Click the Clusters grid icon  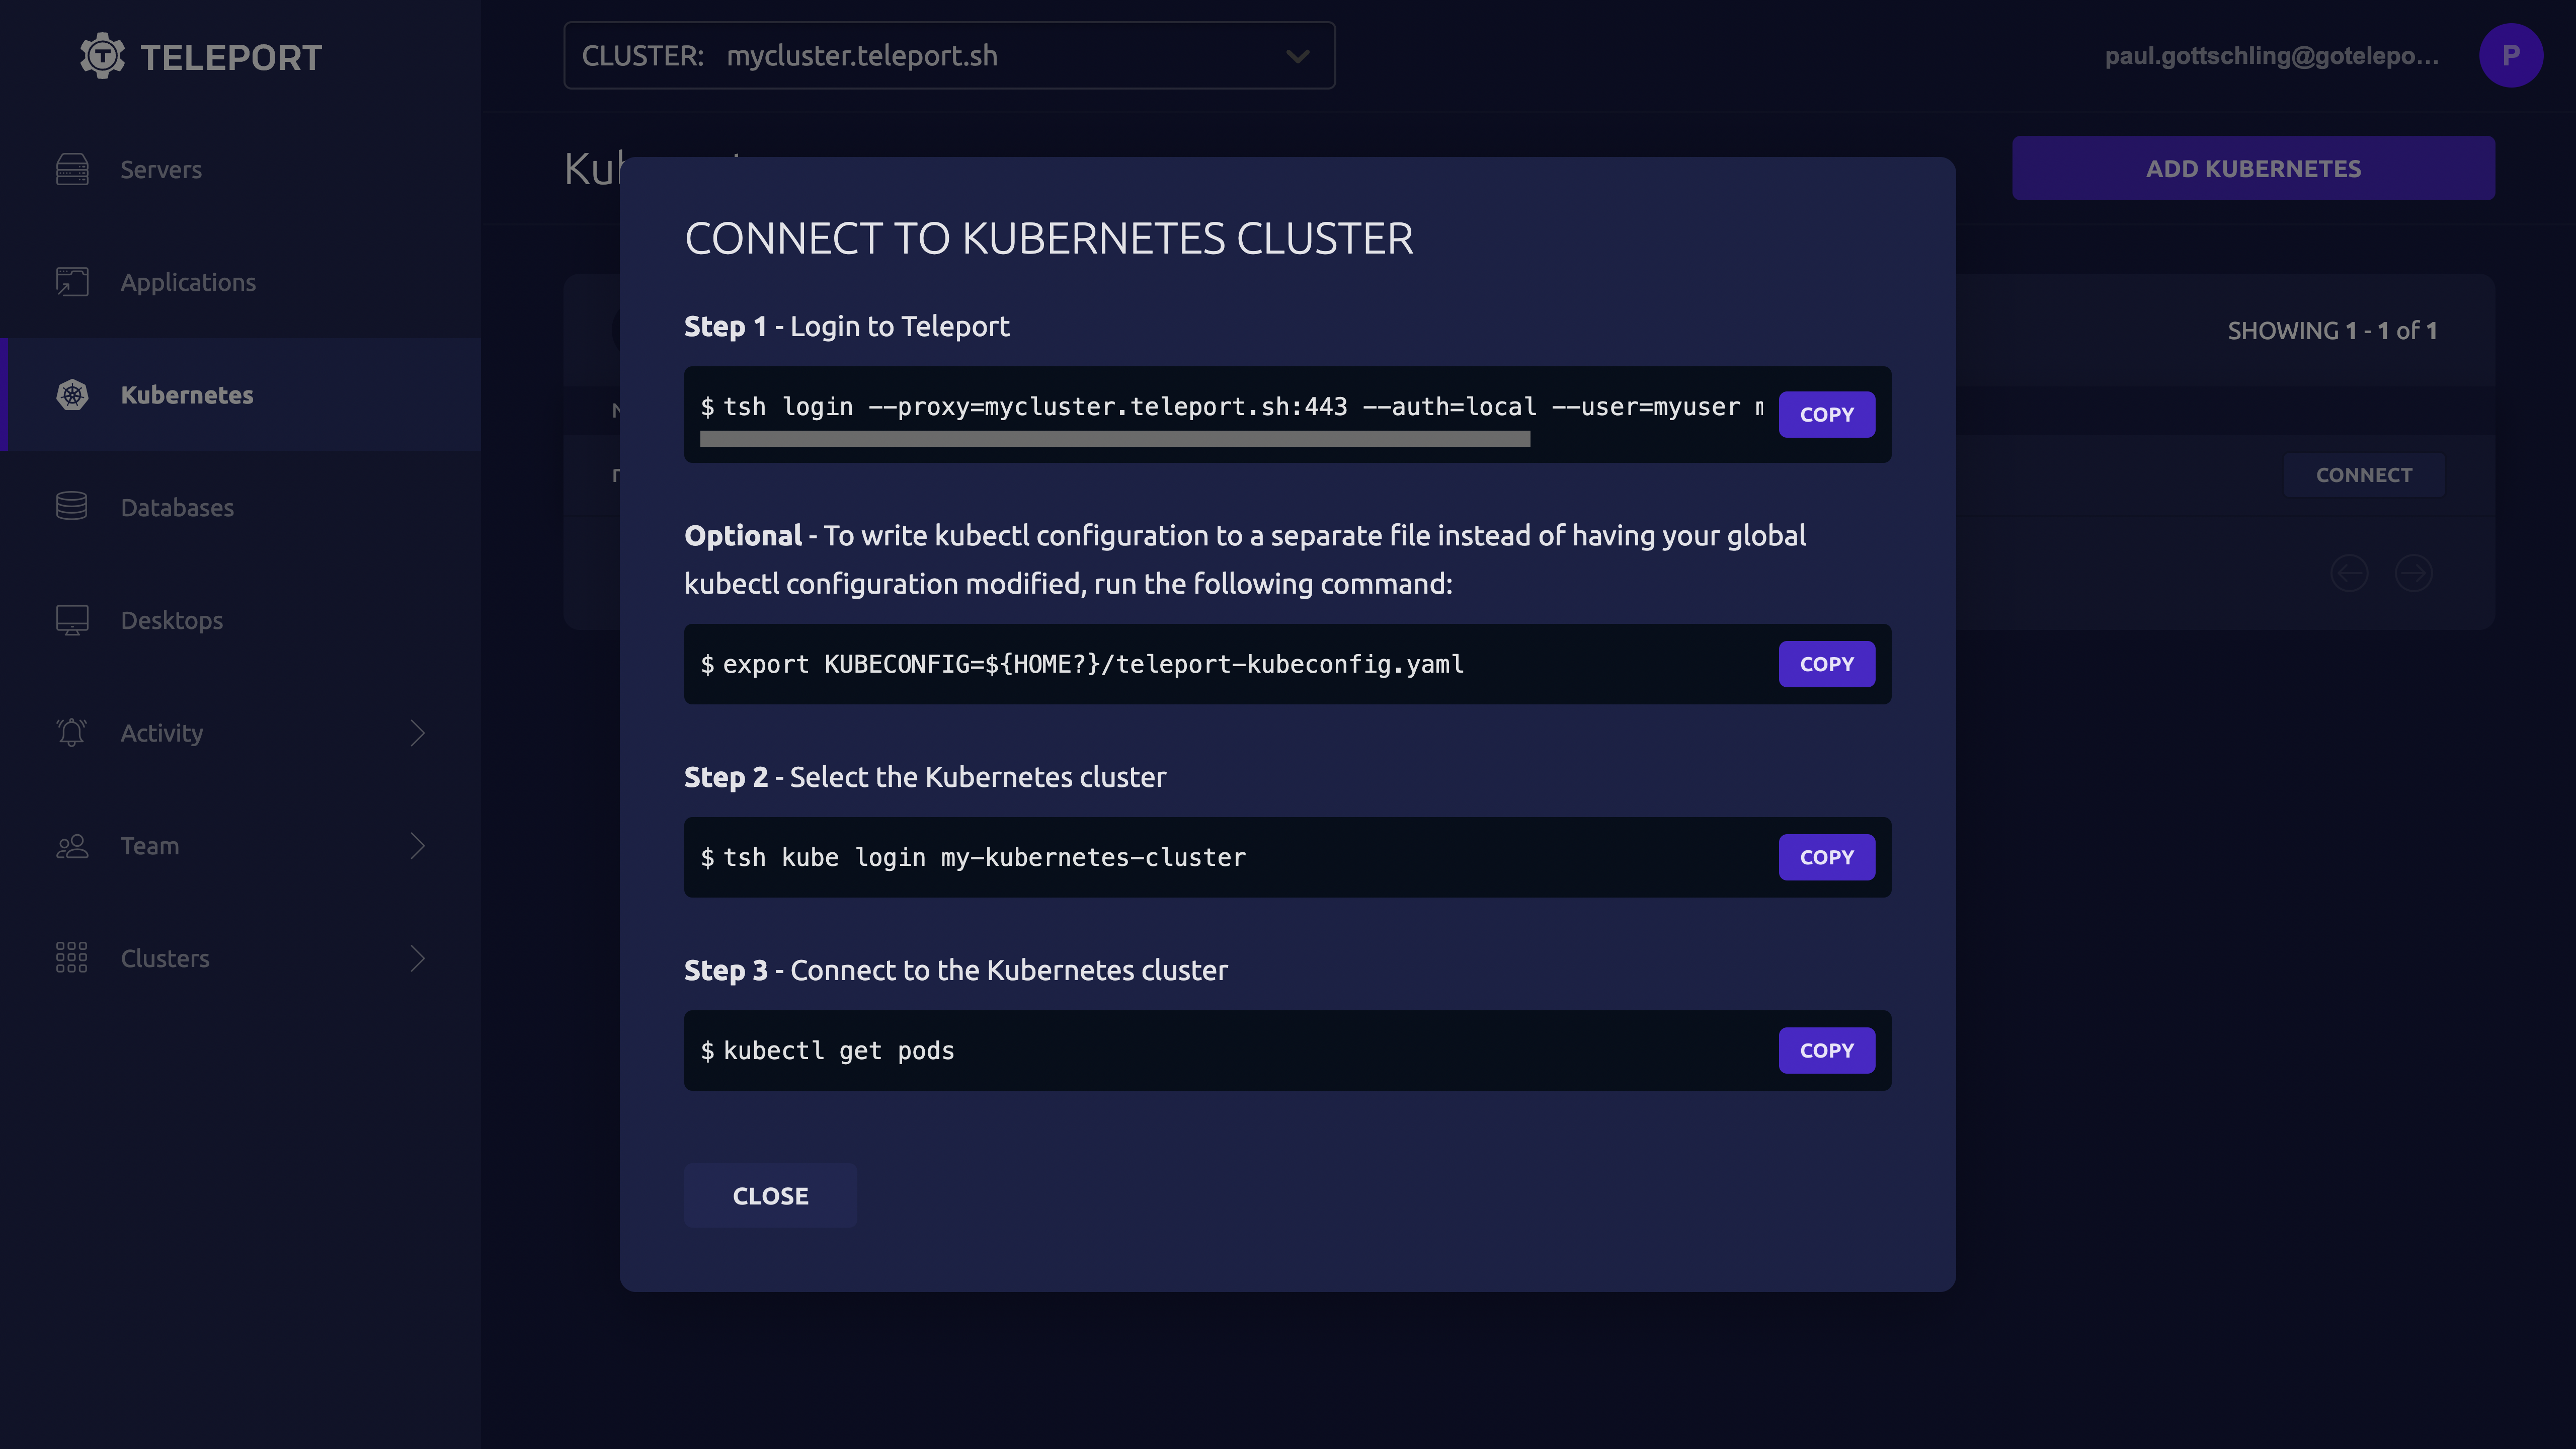pos(72,958)
